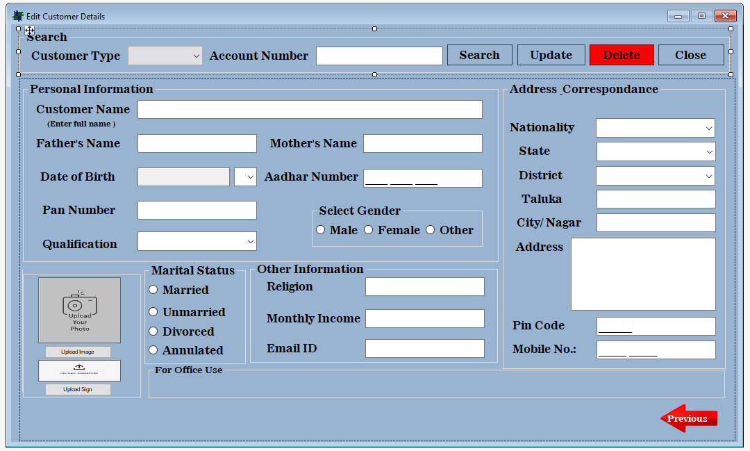Viewport: 750px width, 451px height.
Task: Click the Upload Image button
Action: 78,352
